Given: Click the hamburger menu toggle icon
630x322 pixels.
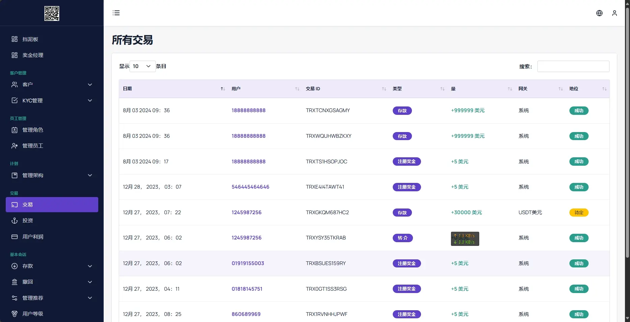Looking at the screenshot, I should [116, 13].
